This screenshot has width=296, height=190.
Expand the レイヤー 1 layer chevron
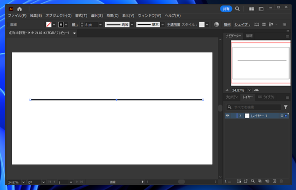pos(240,116)
